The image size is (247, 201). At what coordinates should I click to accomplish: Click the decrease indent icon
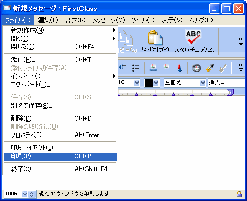coord(123,68)
